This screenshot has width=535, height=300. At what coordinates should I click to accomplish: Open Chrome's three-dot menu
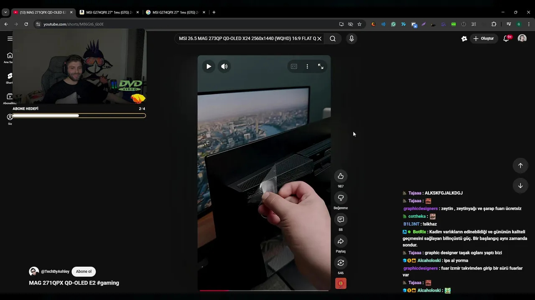click(x=529, y=24)
